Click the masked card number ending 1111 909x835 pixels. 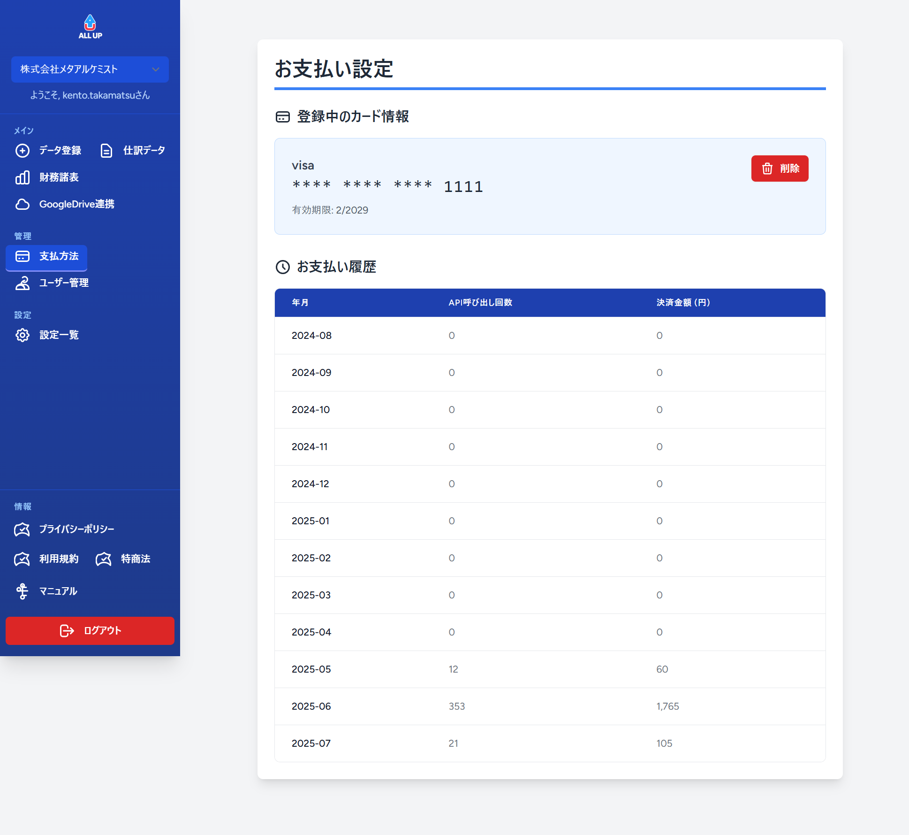(x=387, y=187)
